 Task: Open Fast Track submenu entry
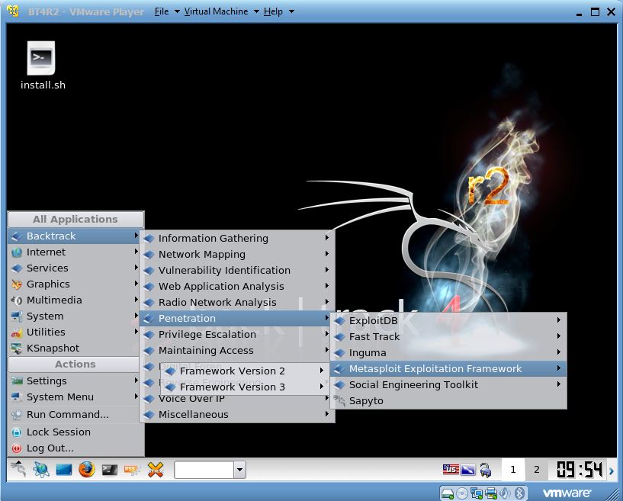point(448,336)
